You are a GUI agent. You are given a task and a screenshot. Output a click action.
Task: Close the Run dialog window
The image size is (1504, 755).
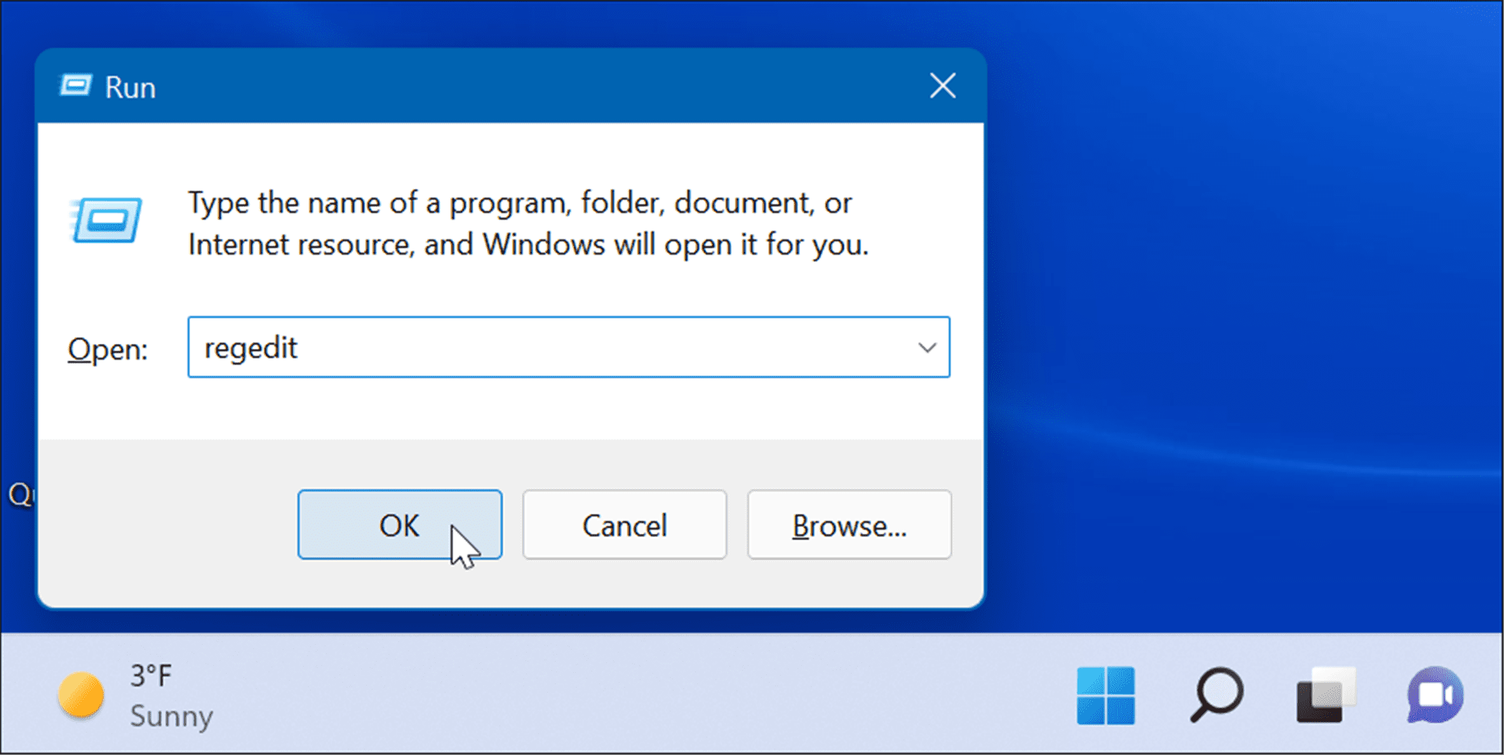pos(942,86)
